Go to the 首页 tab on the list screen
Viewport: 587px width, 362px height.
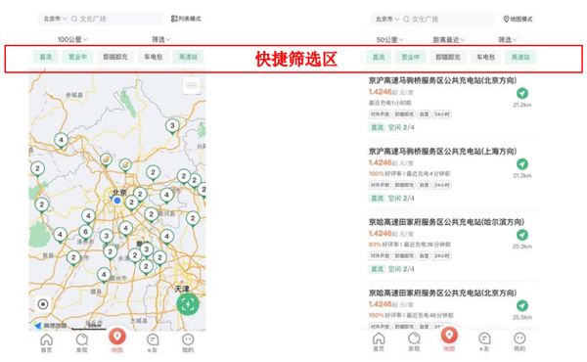point(379,341)
